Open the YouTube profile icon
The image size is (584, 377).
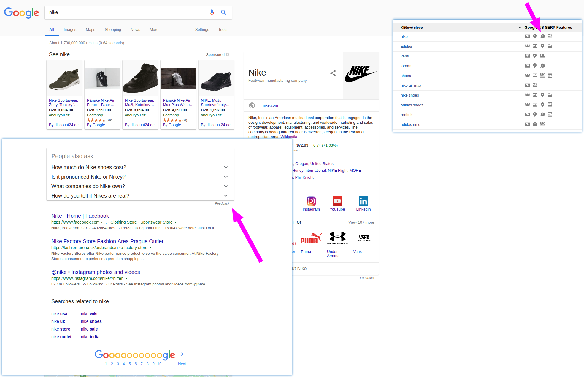click(x=337, y=201)
